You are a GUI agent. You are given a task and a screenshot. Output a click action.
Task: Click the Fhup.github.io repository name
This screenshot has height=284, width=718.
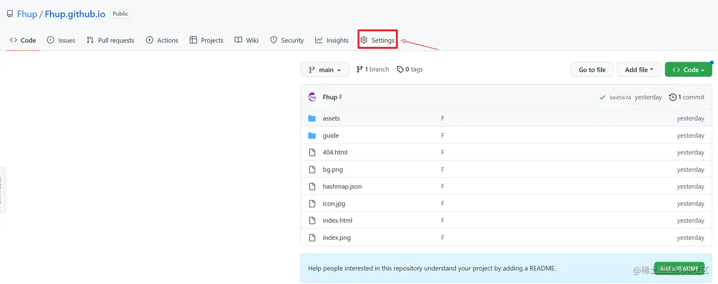[75, 14]
